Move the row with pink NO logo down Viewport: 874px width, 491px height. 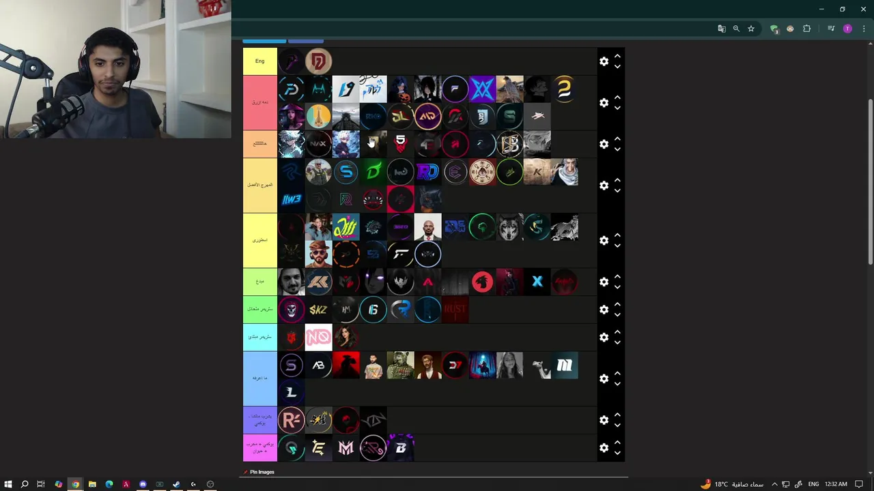click(617, 342)
